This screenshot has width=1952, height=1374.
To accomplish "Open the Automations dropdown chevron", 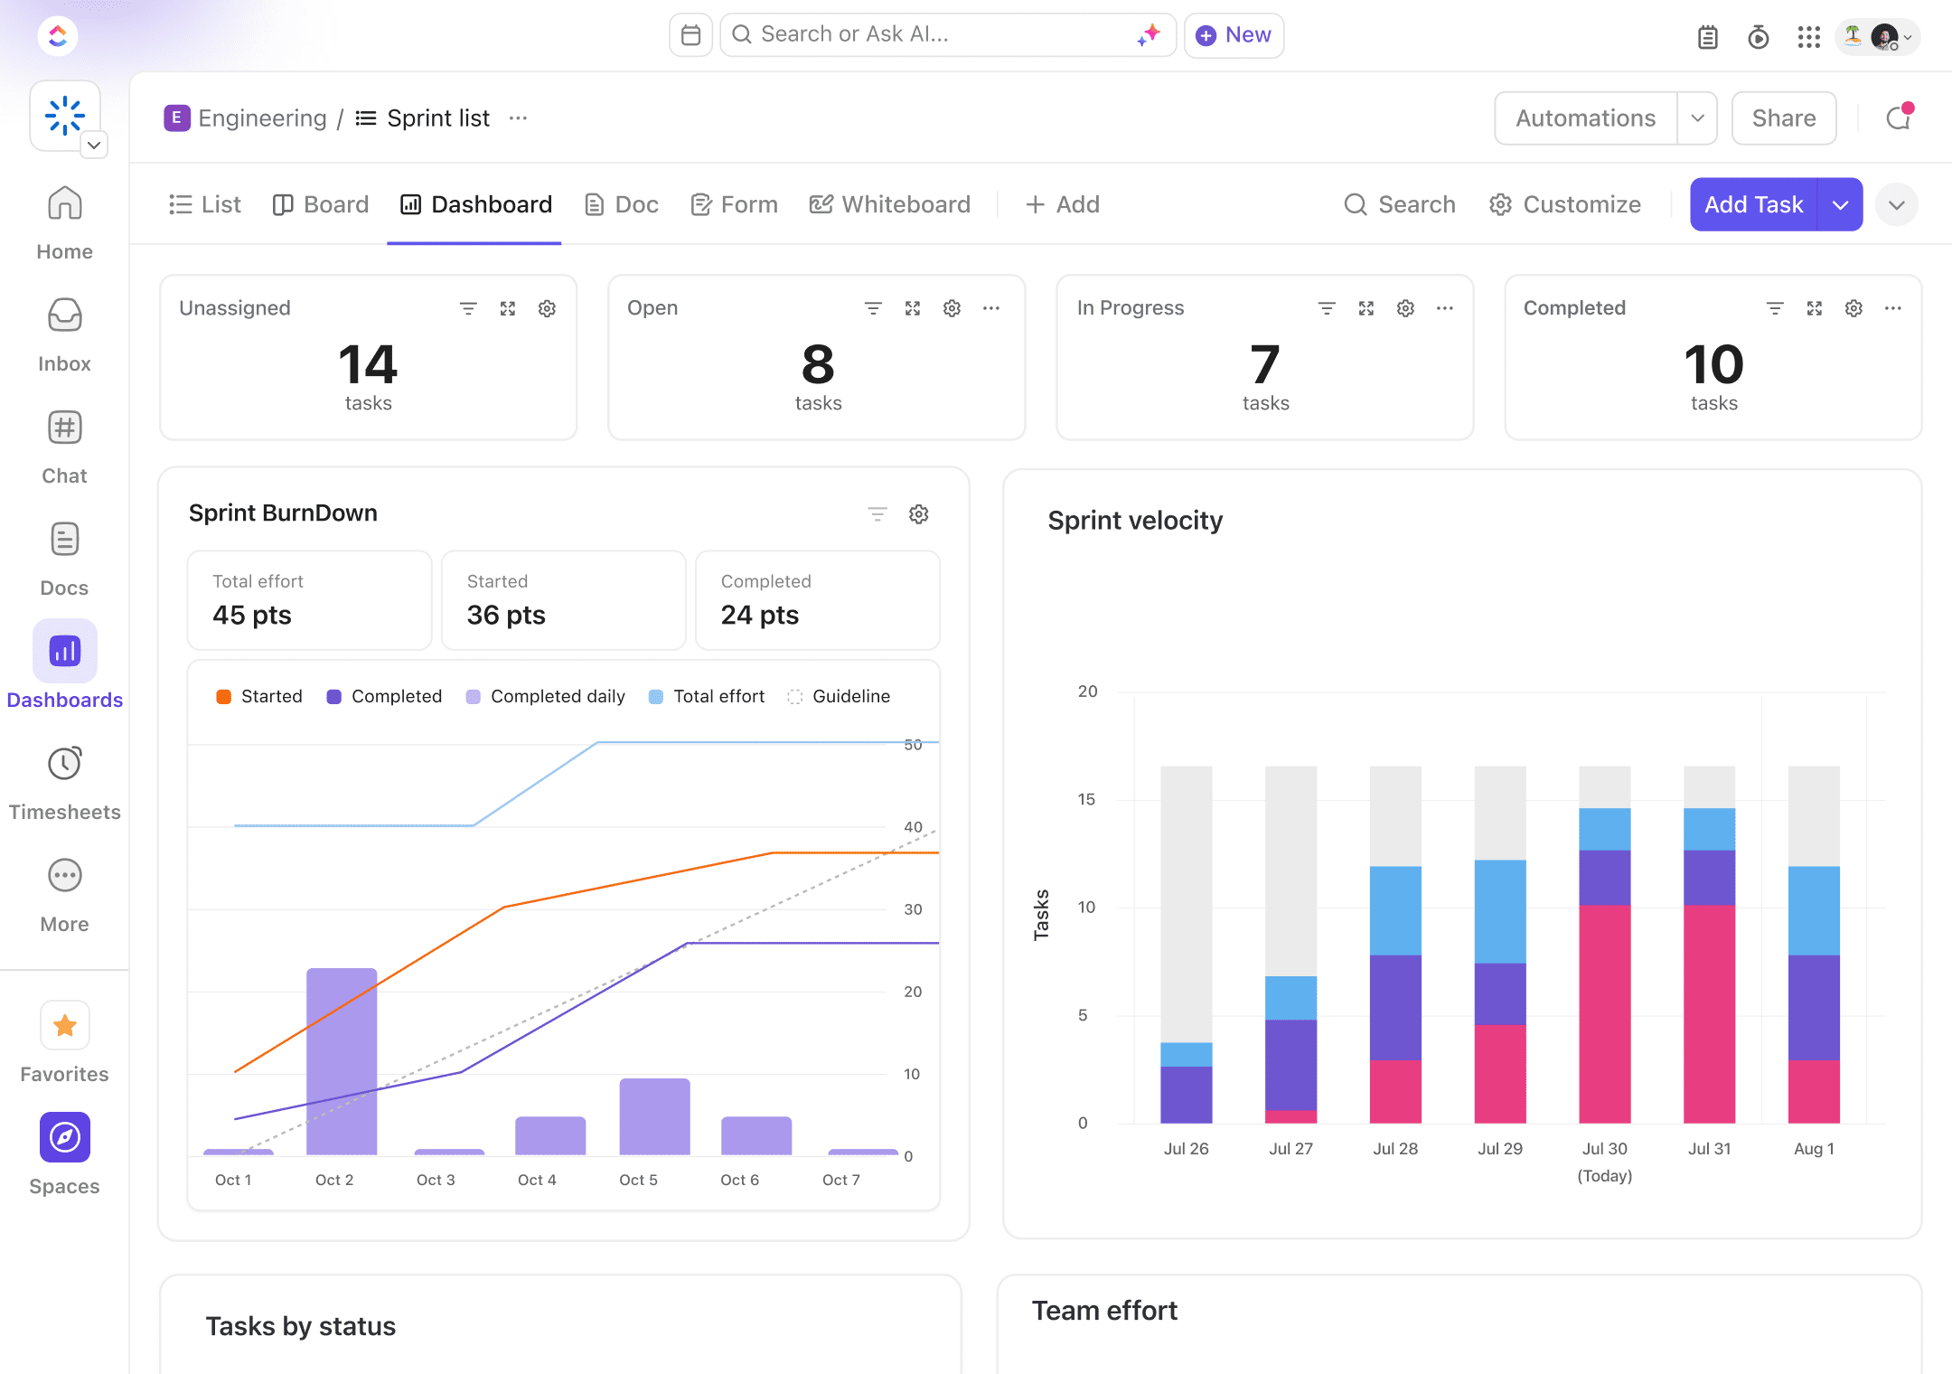I will tap(1697, 118).
